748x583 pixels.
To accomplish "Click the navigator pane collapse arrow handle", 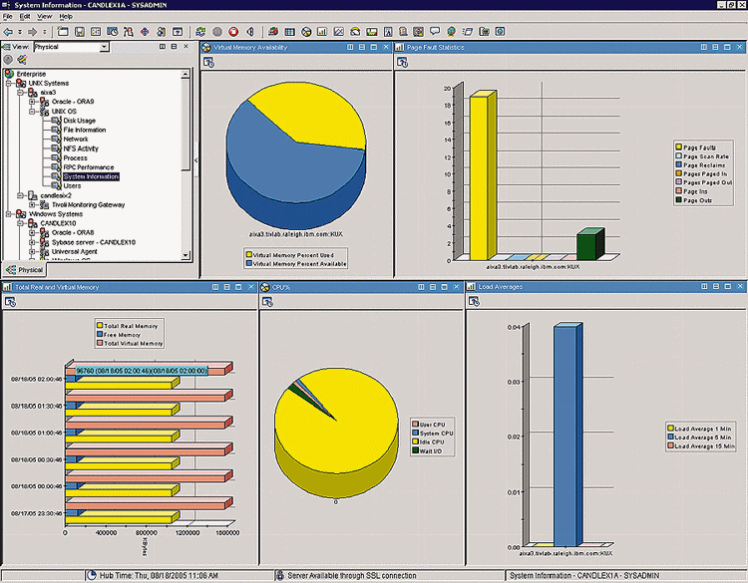I will [195, 160].
